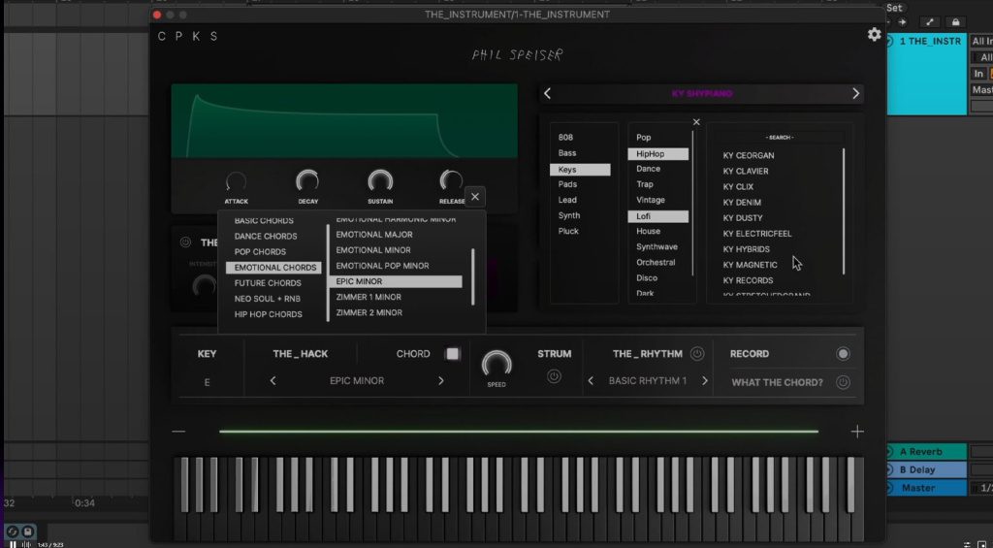Image resolution: width=993 pixels, height=548 pixels.
Task: Click the CPKS logo
Action: (x=187, y=37)
